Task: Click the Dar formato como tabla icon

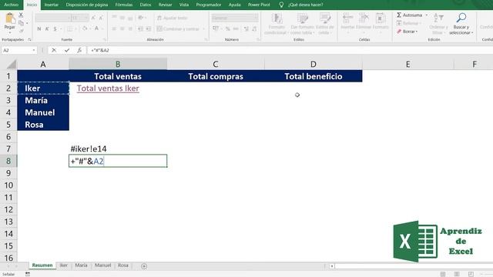Action: click(303, 18)
